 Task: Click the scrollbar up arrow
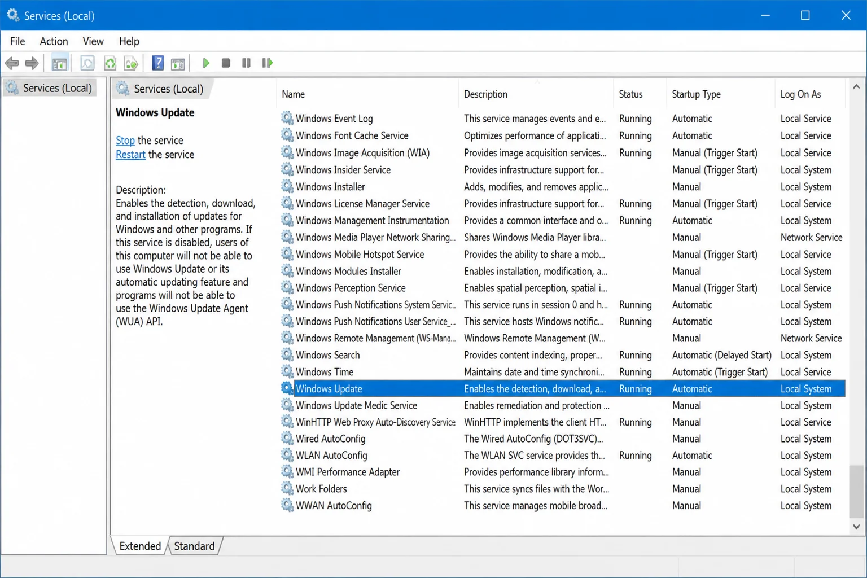coord(856,86)
